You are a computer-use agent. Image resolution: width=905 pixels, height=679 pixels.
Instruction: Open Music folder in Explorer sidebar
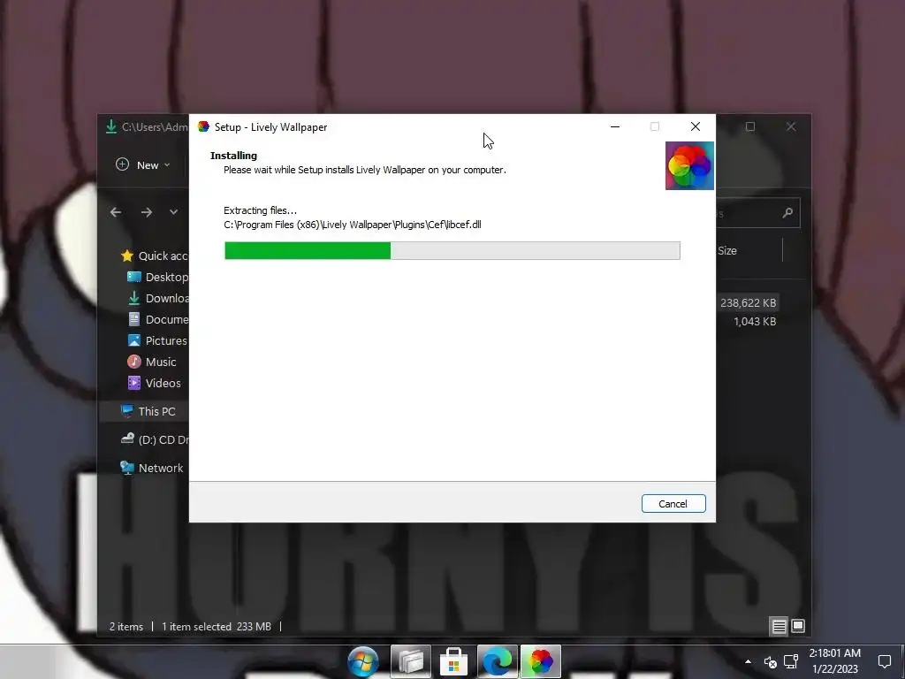(x=151, y=362)
